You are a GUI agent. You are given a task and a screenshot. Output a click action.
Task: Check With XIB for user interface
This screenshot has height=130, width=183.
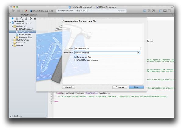(76, 60)
